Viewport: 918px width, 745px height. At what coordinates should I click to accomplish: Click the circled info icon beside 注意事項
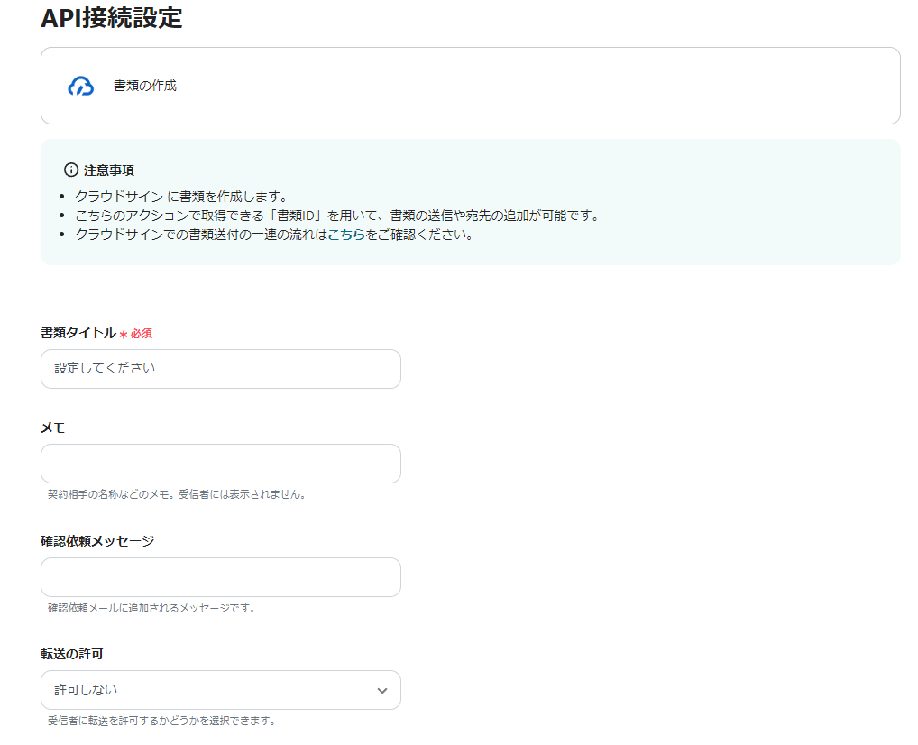pos(69,170)
